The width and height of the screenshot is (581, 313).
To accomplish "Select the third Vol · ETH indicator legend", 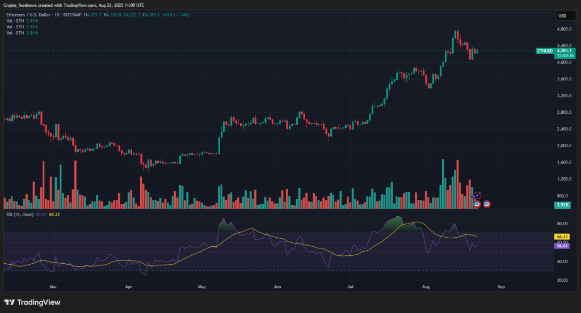I will pos(14,33).
